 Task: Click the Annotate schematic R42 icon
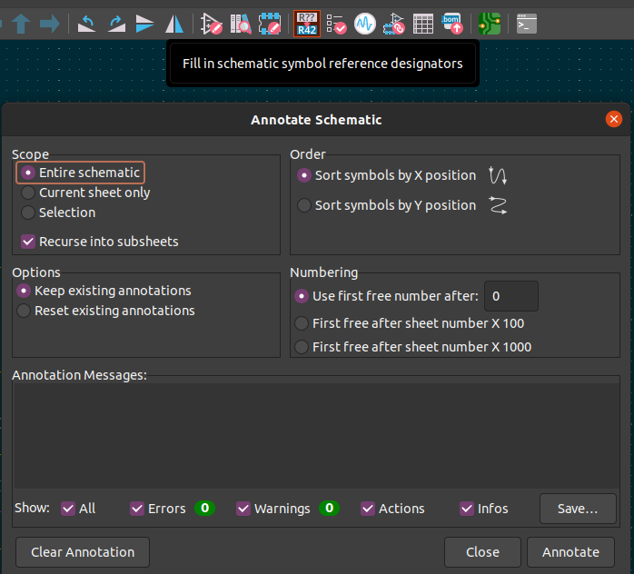[x=307, y=24]
